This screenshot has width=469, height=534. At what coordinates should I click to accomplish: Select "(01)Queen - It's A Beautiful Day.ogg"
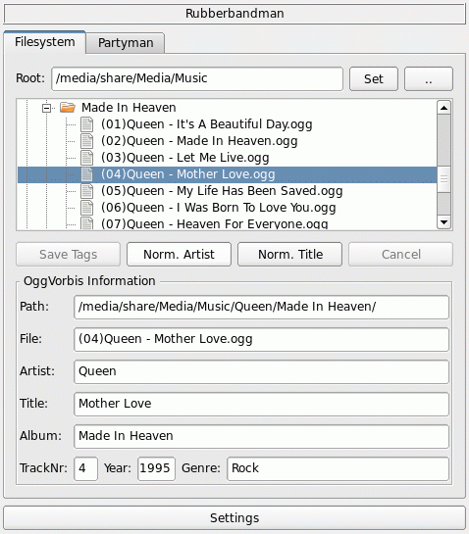(x=207, y=124)
